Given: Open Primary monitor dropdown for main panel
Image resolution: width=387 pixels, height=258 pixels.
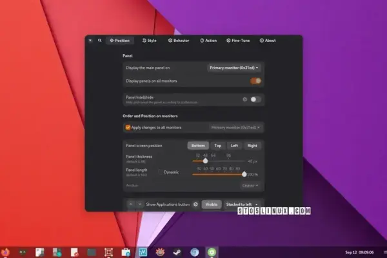Looking at the screenshot, I should (x=234, y=68).
